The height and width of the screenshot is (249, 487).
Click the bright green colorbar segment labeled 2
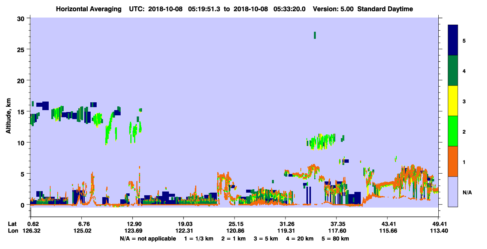453,131
